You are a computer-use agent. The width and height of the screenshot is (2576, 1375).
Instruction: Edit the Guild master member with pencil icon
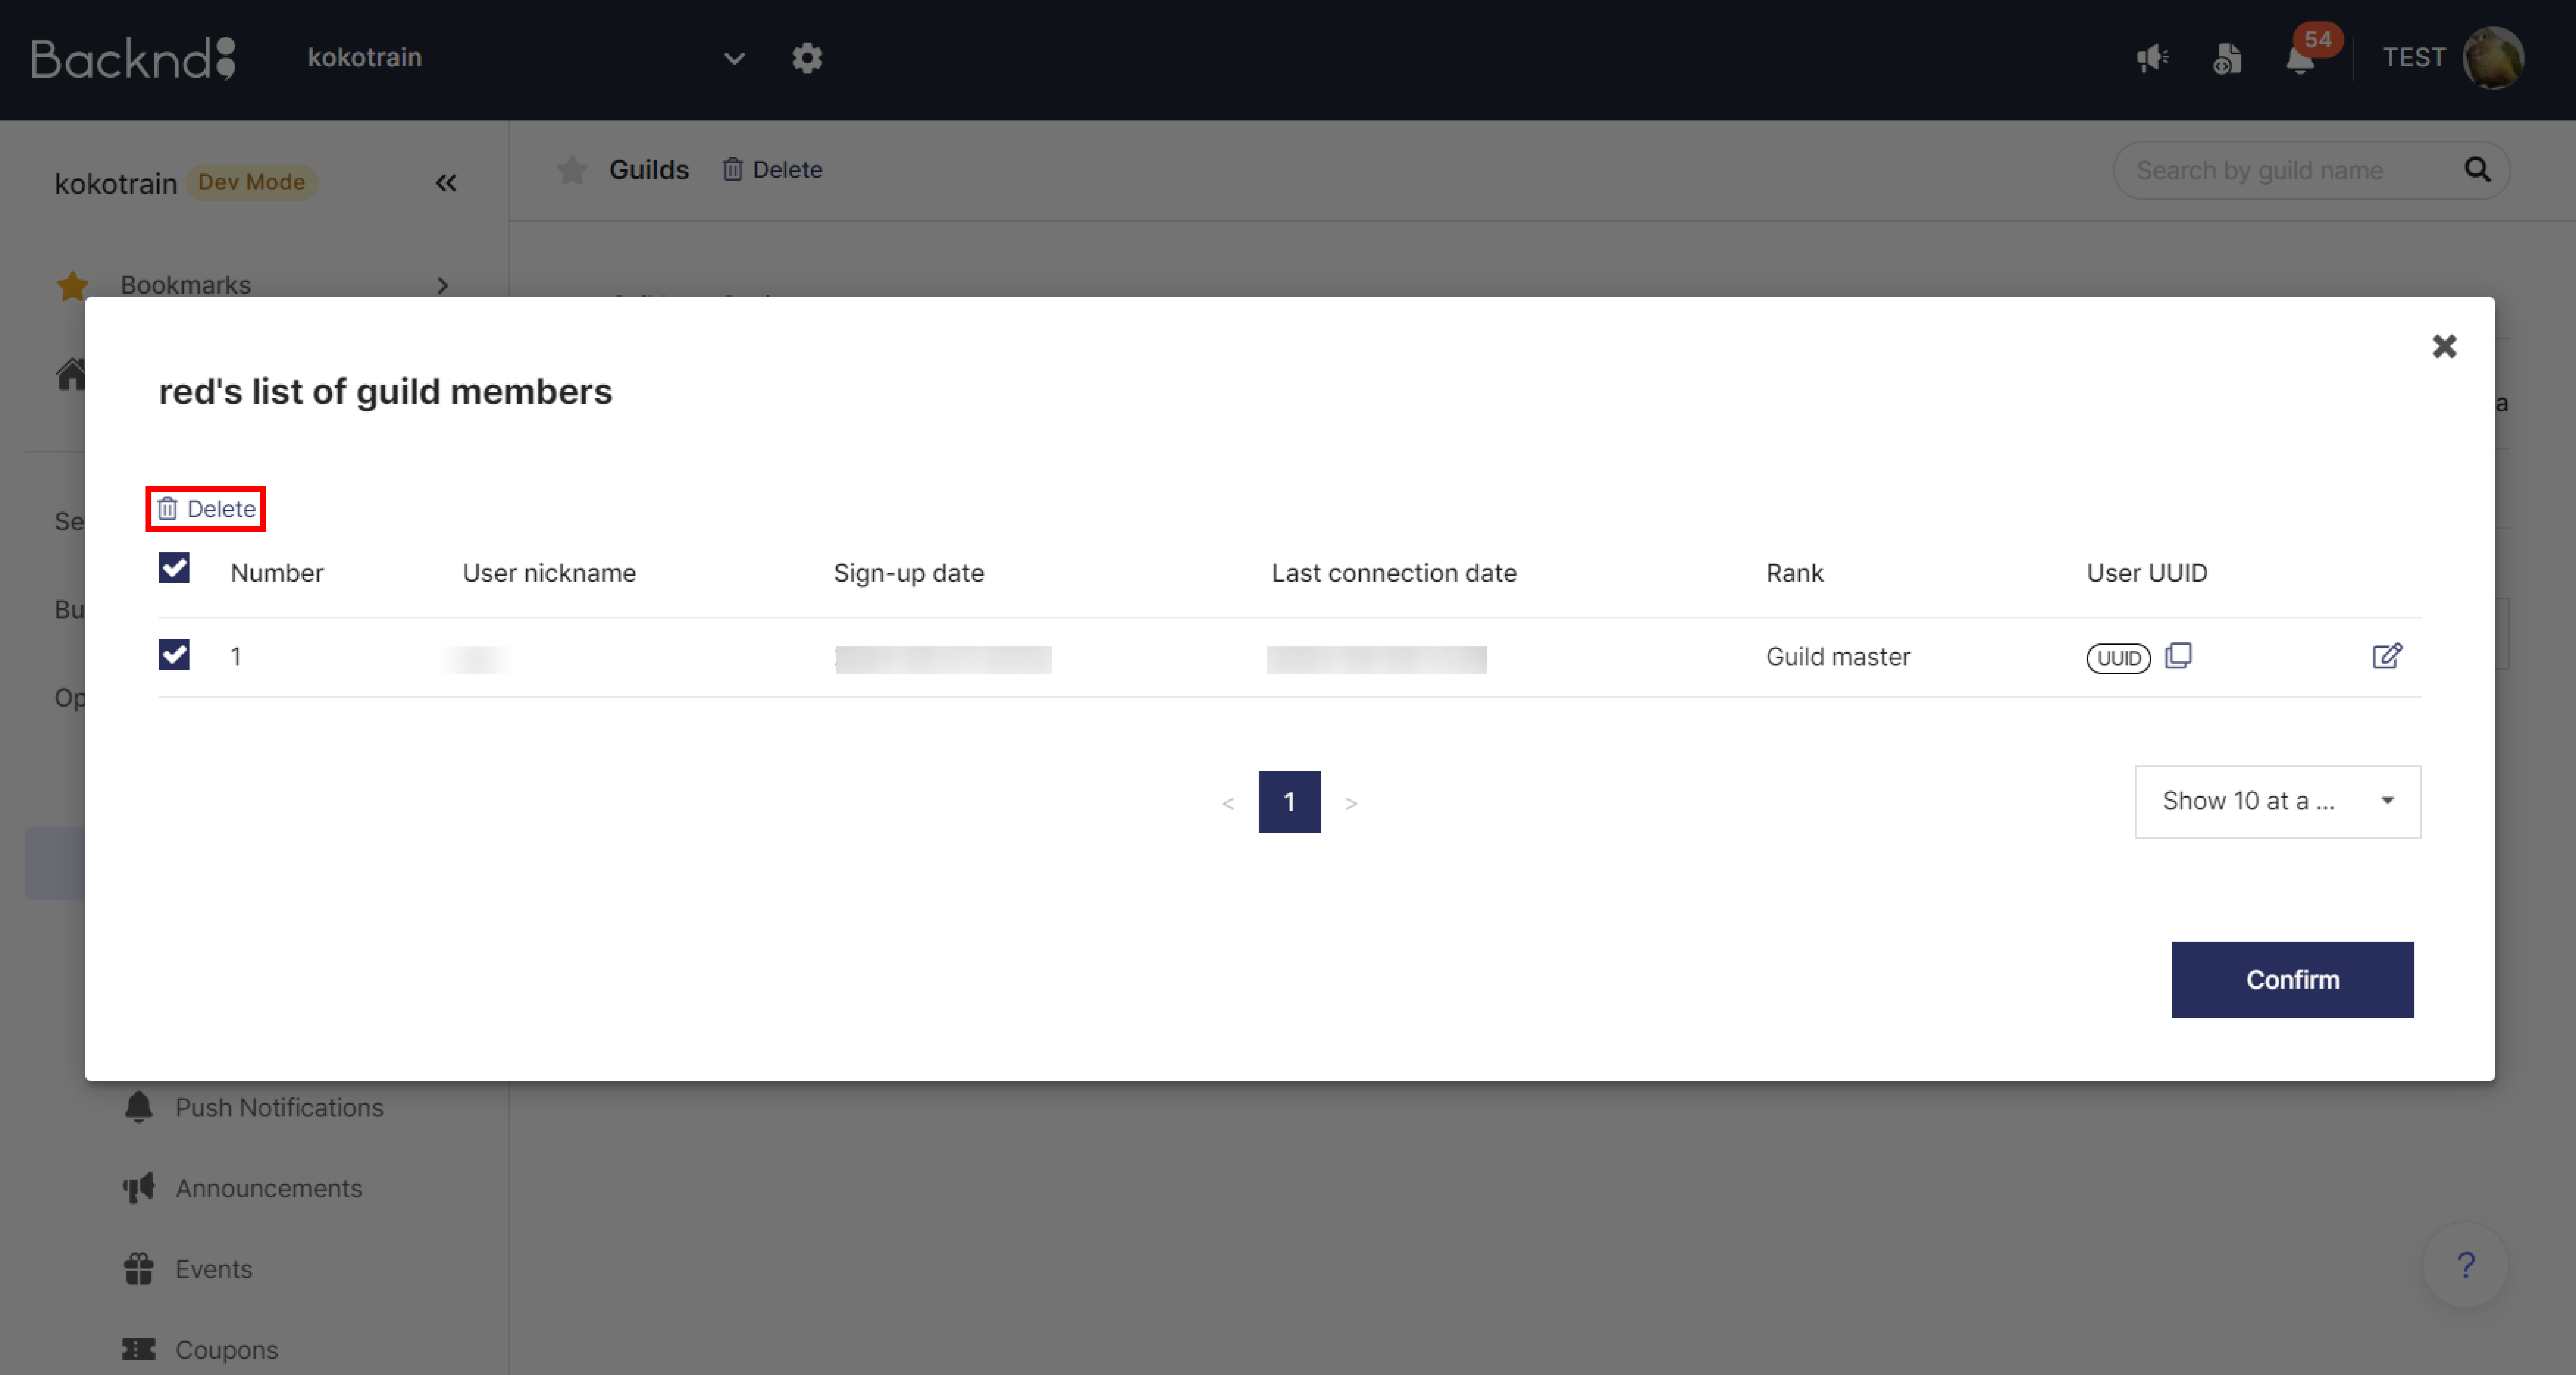coord(2387,656)
